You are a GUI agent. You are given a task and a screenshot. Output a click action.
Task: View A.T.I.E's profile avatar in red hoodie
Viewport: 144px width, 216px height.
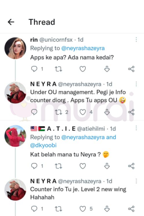coord(15,136)
